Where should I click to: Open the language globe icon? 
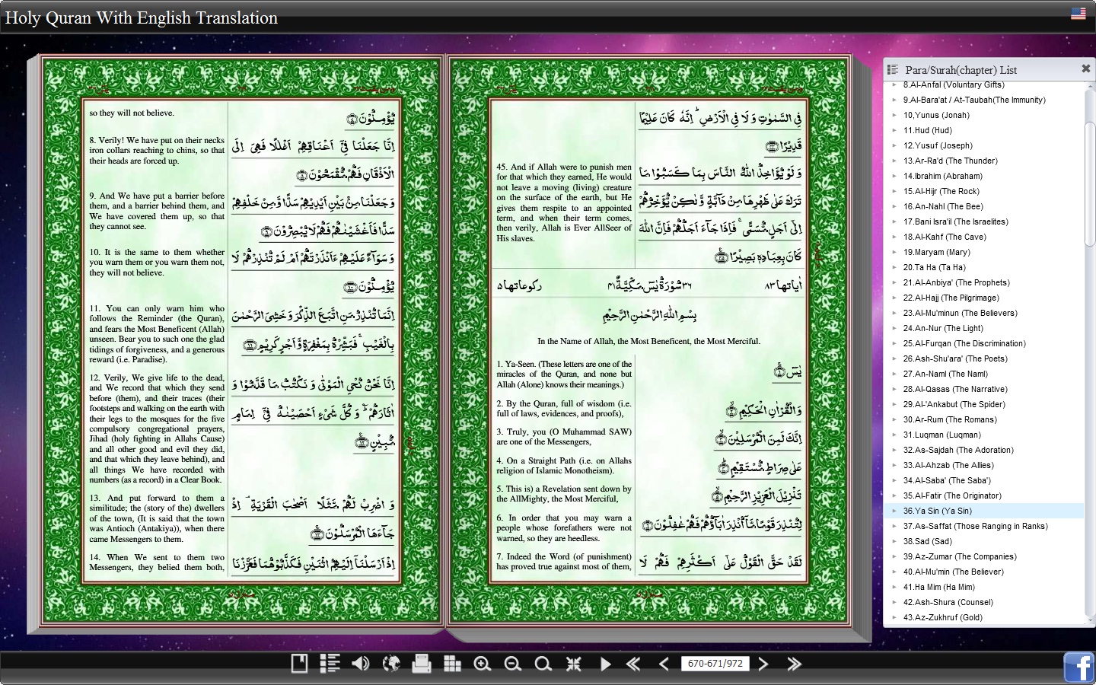[391, 664]
